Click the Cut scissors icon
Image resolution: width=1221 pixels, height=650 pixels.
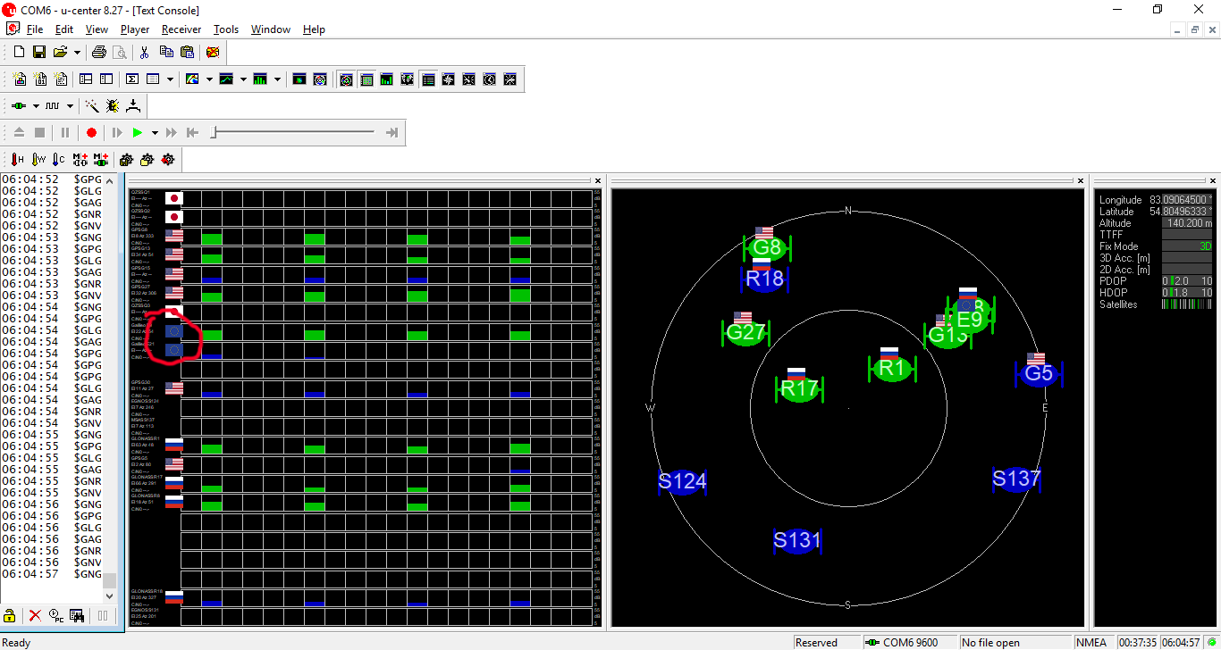point(145,53)
